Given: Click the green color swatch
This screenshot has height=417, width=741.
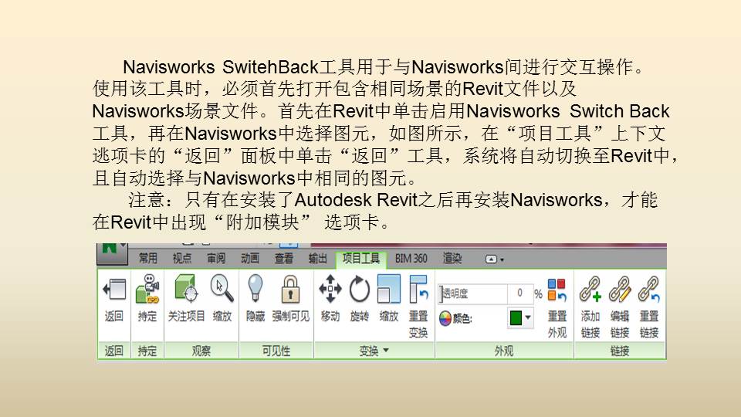Looking at the screenshot, I should pyautogui.click(x=516, y=317).
